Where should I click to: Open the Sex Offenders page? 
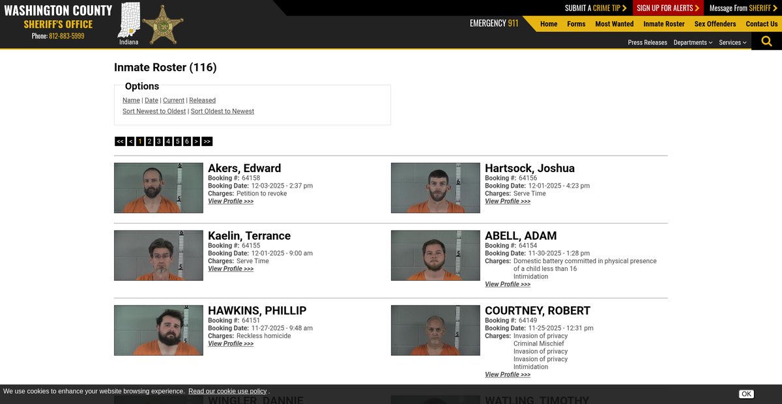(x=715, y=24)
